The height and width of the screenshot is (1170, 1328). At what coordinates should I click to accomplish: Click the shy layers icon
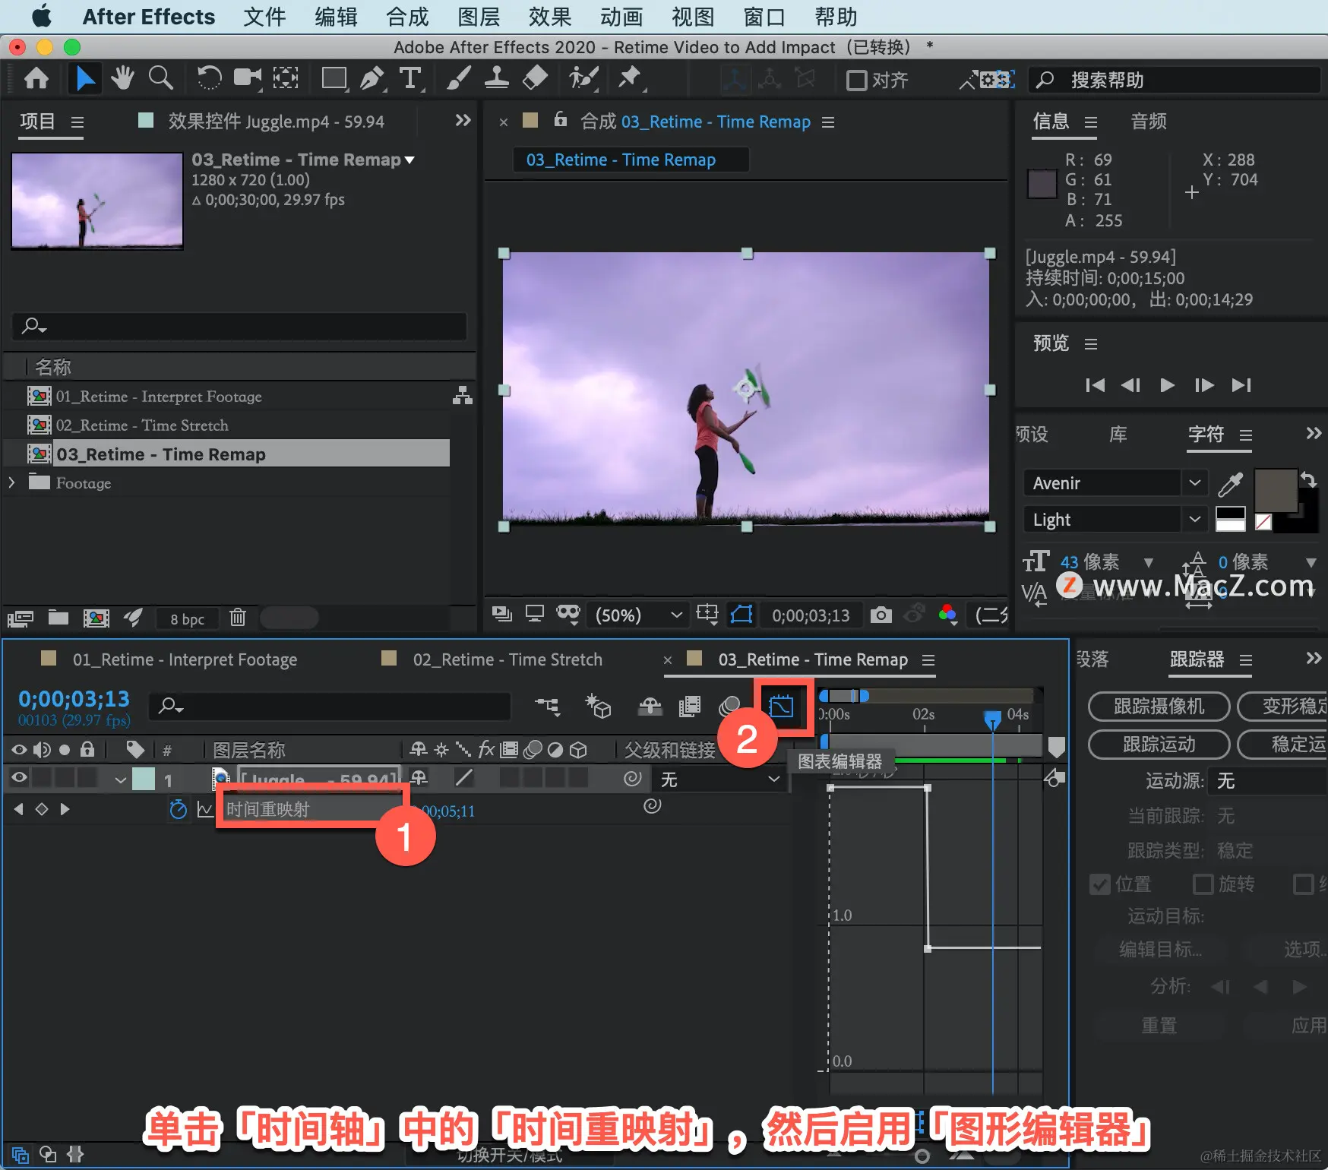pos(650,707)
